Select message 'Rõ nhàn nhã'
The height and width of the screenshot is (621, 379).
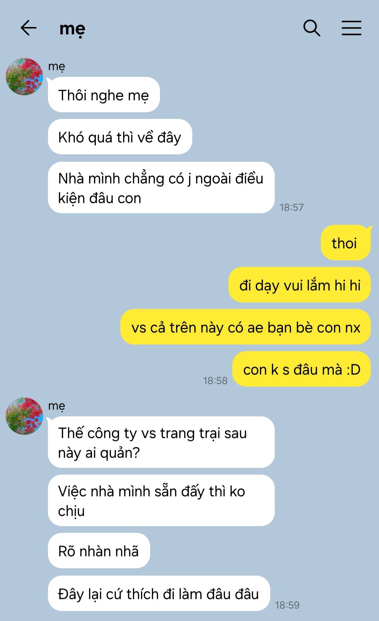click(x=99, y=551)
